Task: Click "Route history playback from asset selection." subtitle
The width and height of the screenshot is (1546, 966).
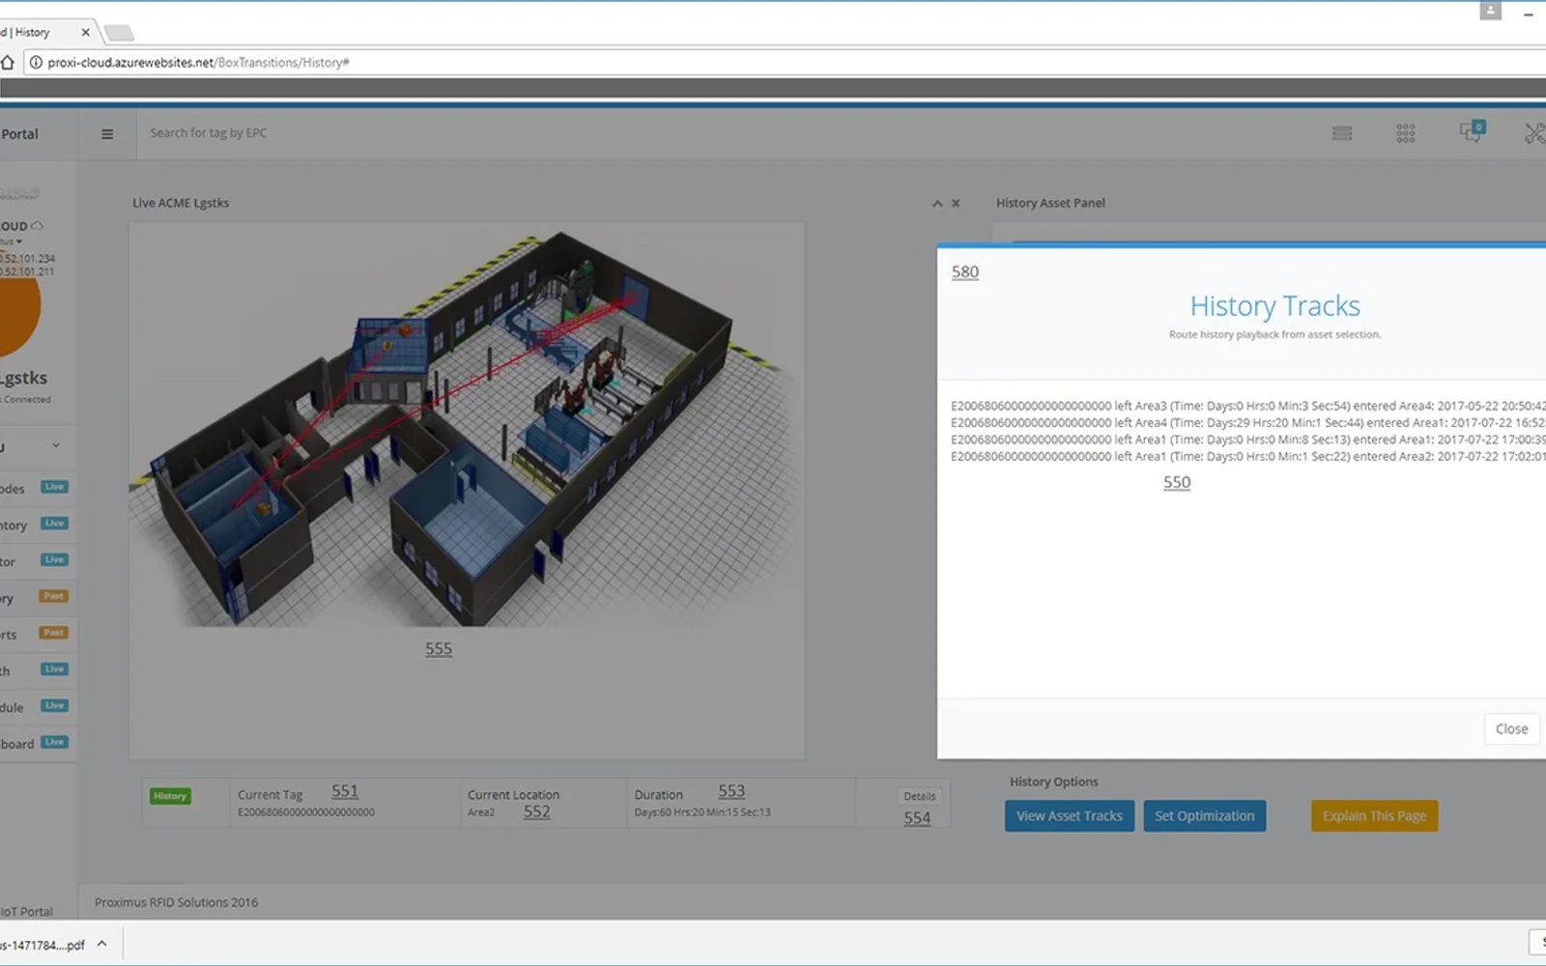Action: click(x=1274, y=334)
